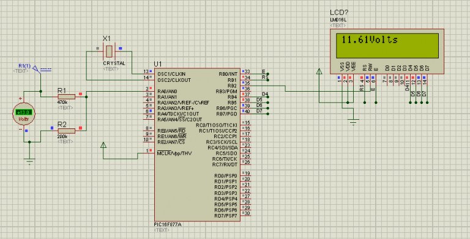Click pin 33 on the PIC
This screenshot has height=239, width=470.
click(247, 72)
